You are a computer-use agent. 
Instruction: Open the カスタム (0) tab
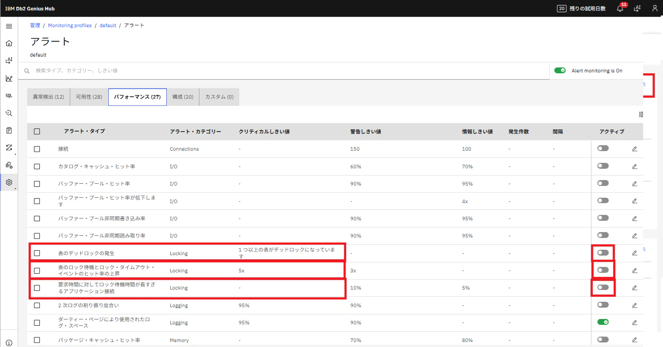click(219, 97)
